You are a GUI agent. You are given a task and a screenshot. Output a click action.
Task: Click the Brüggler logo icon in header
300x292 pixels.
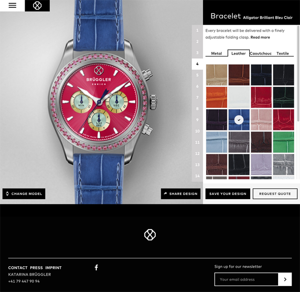click(x=37, y=6)
